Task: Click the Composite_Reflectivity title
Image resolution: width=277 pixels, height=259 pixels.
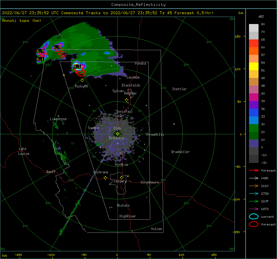Action: click(x=138, y=5)
